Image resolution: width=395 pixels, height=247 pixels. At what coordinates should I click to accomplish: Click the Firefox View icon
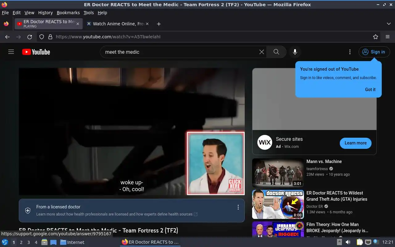tap(6, 24)
